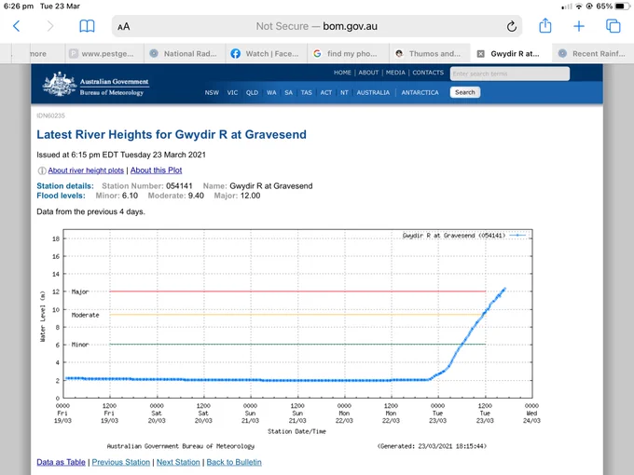Show all tabs overview icon

click(x=613, y=26)
